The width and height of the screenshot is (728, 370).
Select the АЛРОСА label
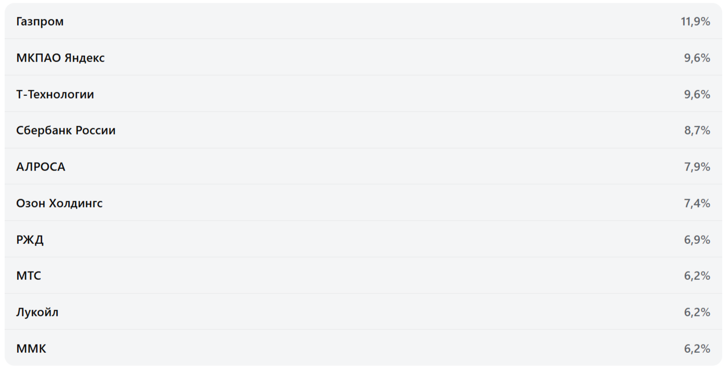point(41,167)
